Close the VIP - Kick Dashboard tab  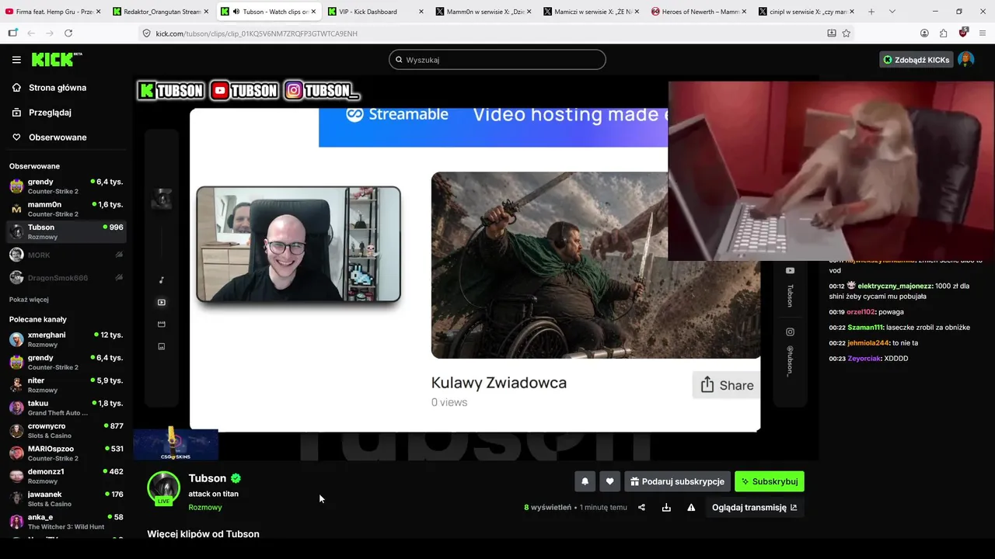pyautogui.click(x=421, y=12)
